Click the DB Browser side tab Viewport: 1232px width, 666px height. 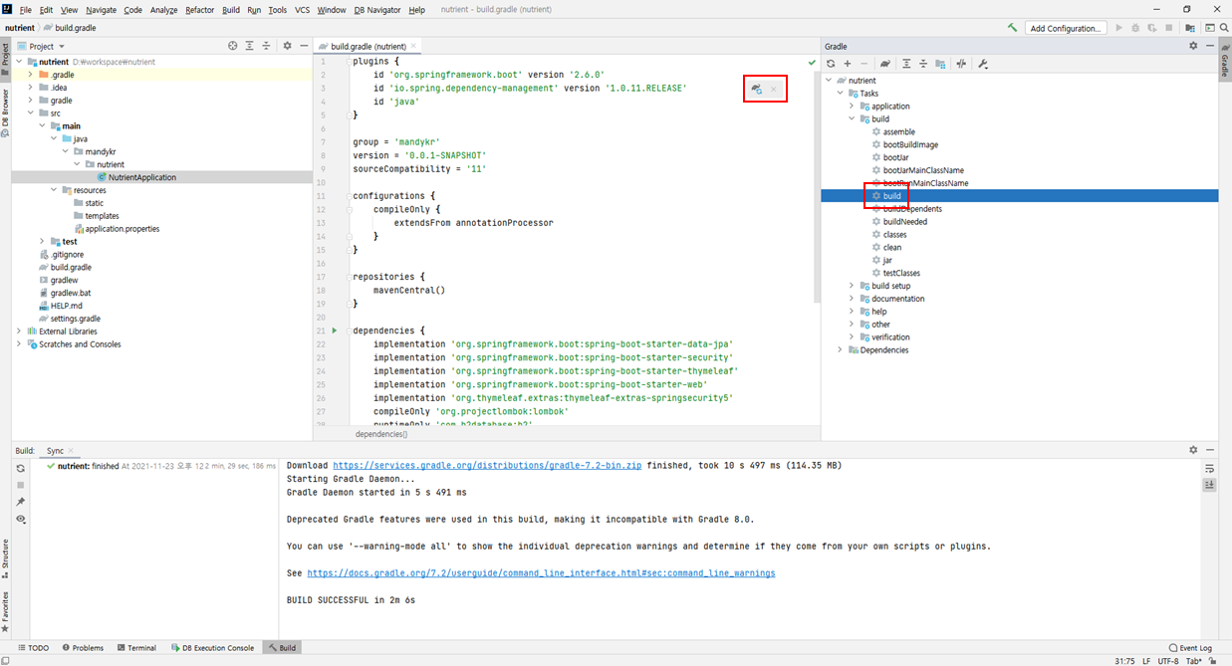(x=5, y=112)
